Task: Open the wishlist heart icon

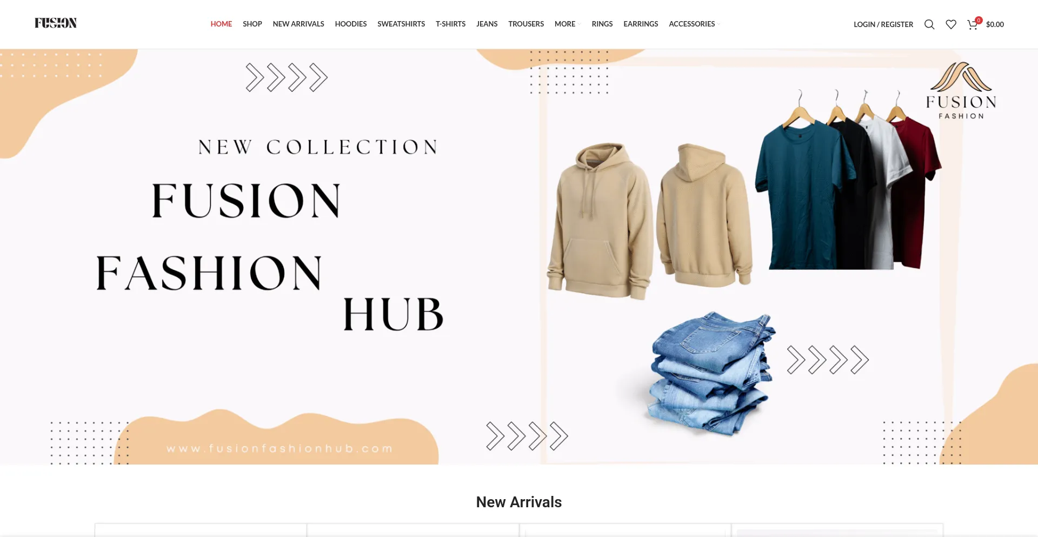Action: [x=951, y=24]
